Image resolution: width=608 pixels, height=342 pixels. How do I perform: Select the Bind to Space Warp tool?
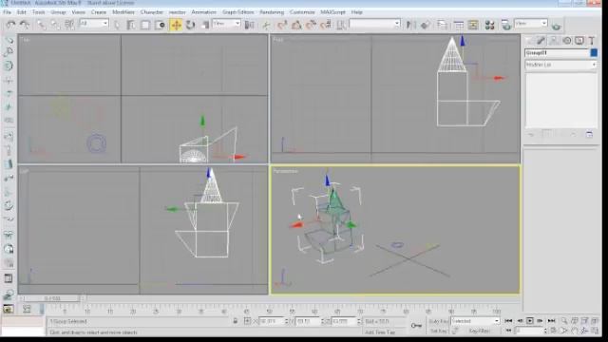69,26
